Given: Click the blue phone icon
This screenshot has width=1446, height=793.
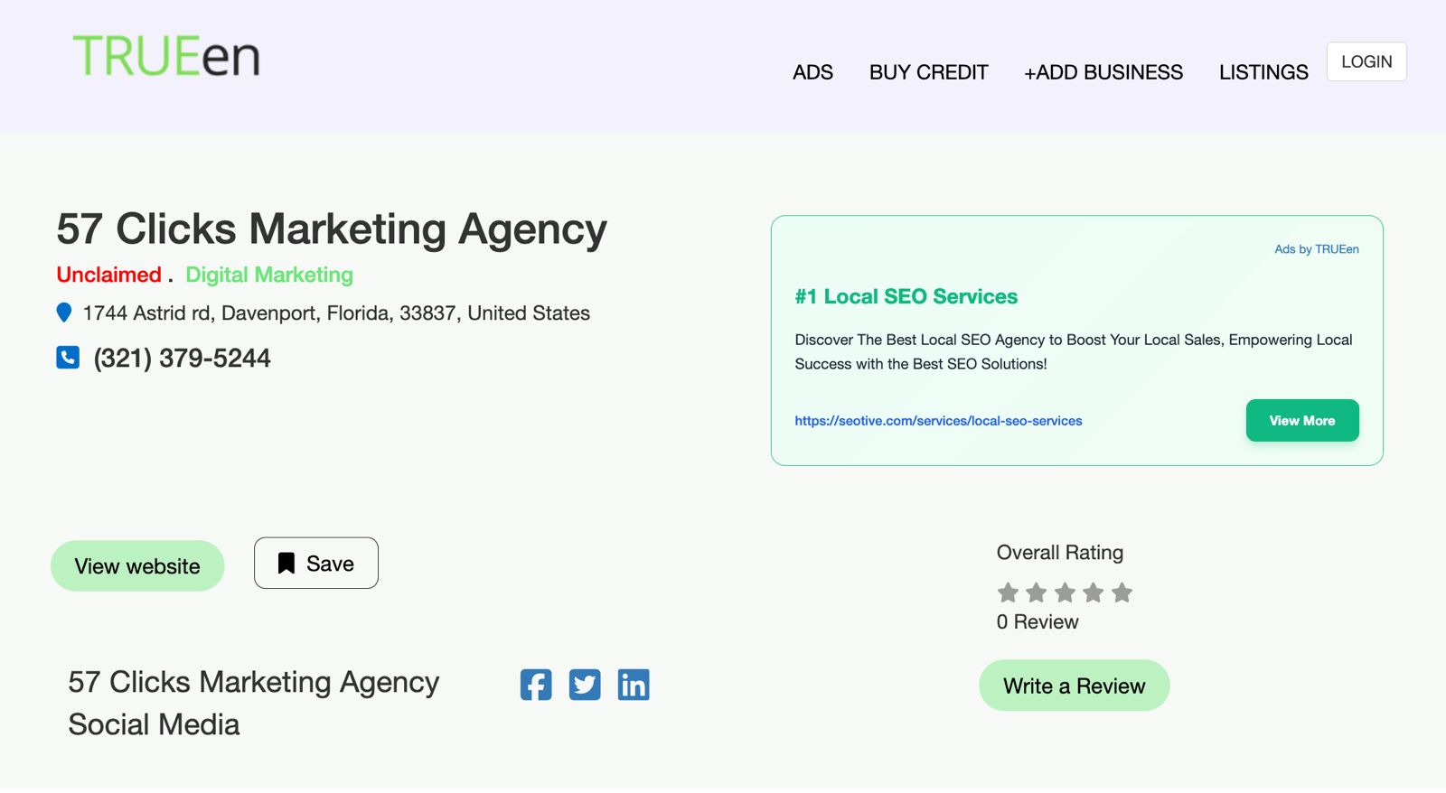Looking at the screenshot, I should tap(68, 358).
